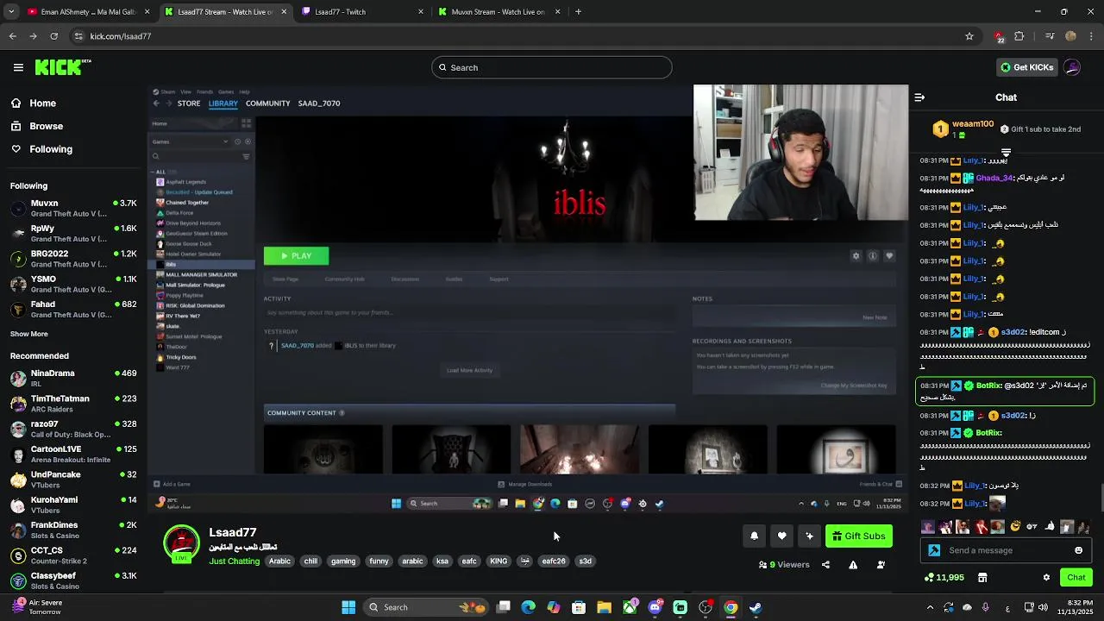Select the eafc26 tag
The width and height of the screenshot is (1104, 621).
click(x=554, y=561)
